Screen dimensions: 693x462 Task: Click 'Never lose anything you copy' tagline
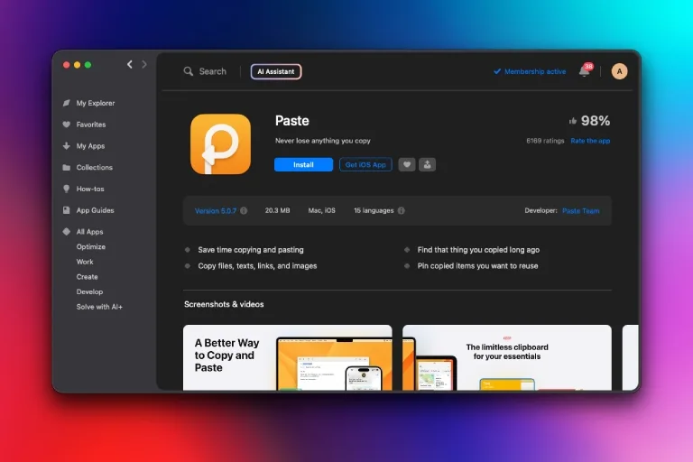323,141
